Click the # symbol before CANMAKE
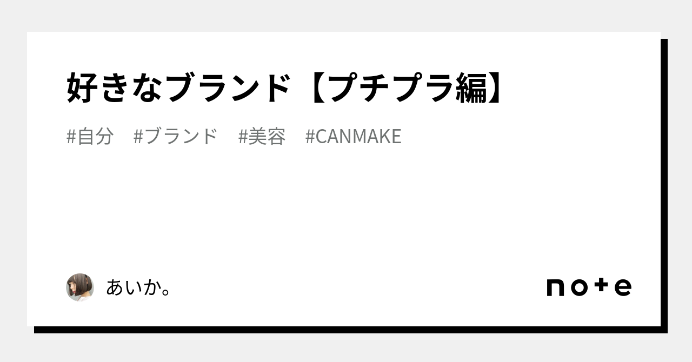The image size is (692, 362). 310,137
